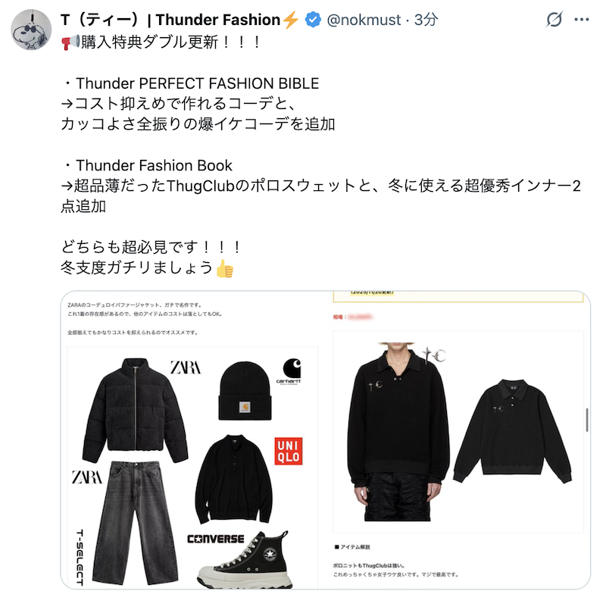Click the ZARA logo beside the puffer jacket
The height and width of the screenshot is (594, 606).
click(x=186, y=367)
